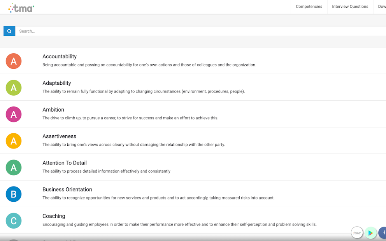Click the pink Ambition letter icon

click(14, 114)
